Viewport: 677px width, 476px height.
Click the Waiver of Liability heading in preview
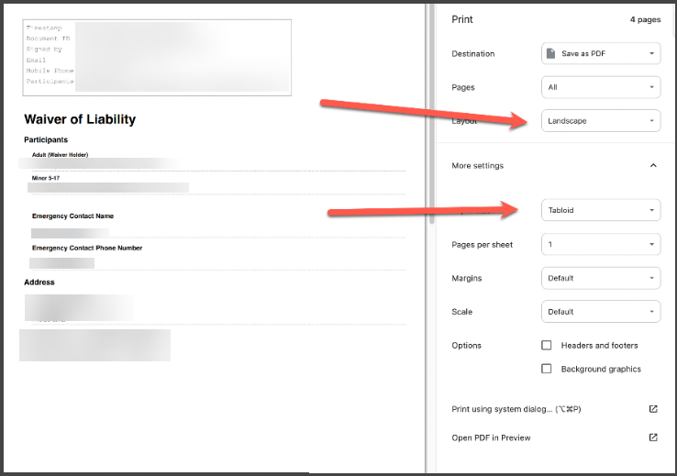80,119
